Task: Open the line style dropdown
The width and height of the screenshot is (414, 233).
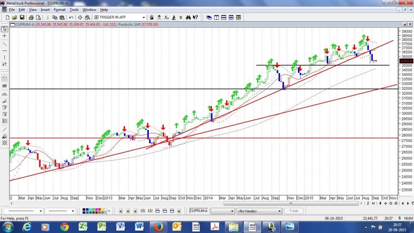Action: pyautogui.click(x=40, y=211)
